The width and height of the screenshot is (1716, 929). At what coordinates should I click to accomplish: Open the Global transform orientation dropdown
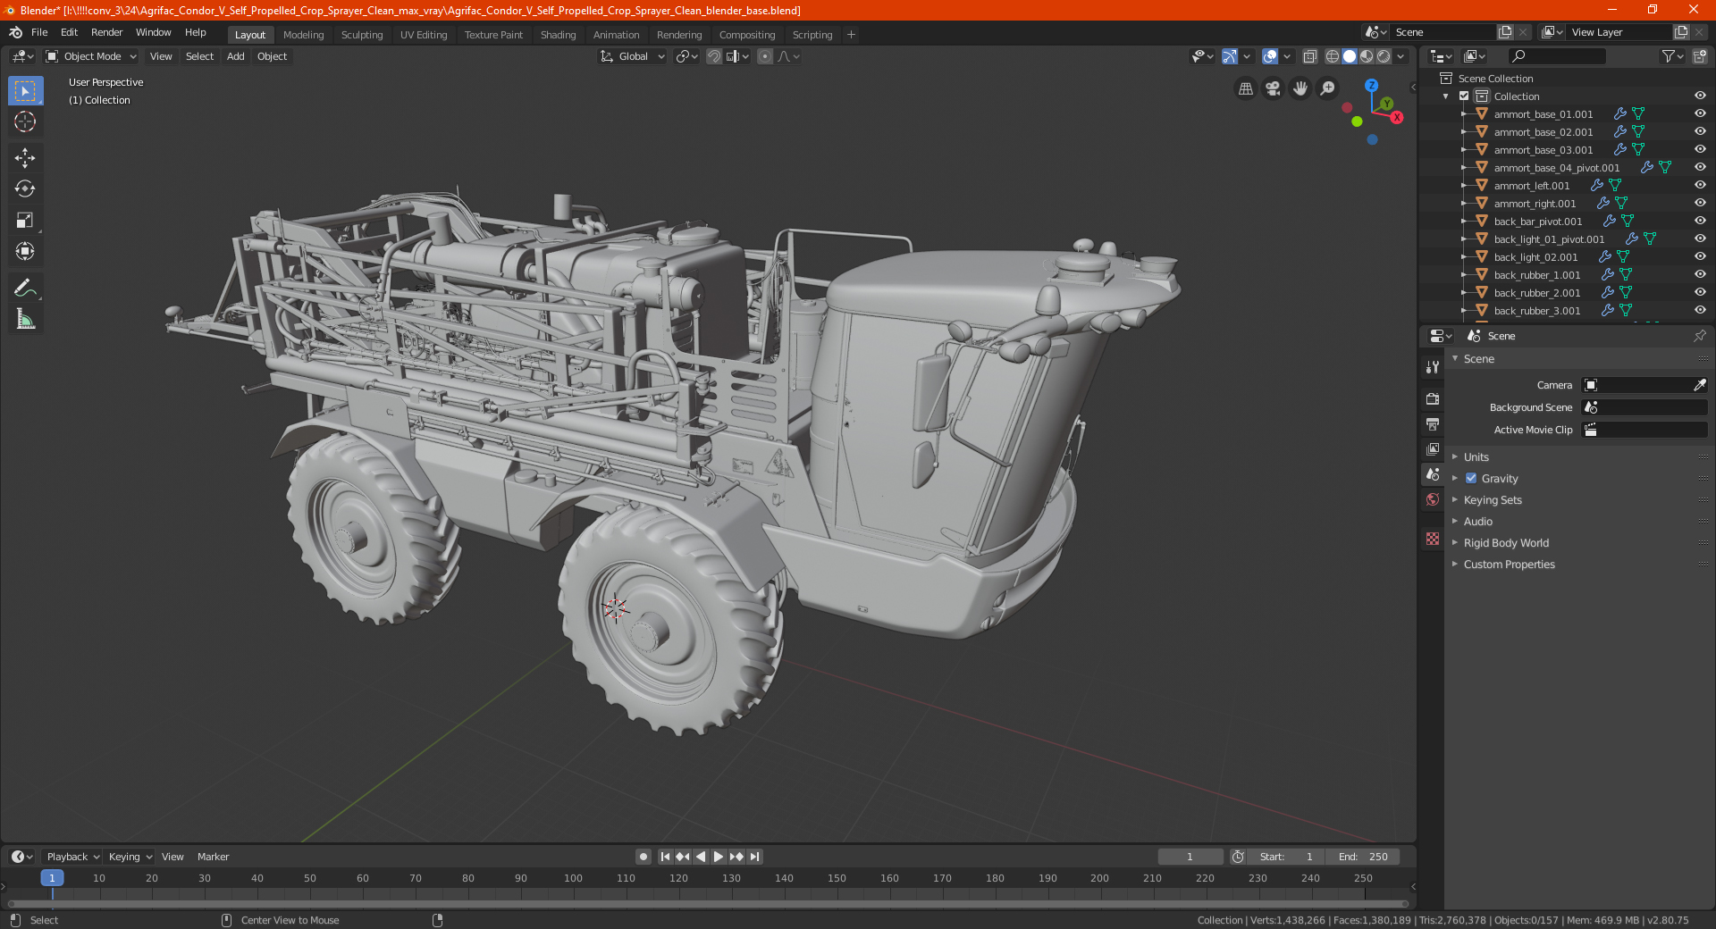pyautogui.click(x=632, y=56)
